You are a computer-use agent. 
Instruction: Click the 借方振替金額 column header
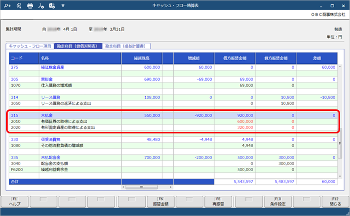tap(235, 59)
